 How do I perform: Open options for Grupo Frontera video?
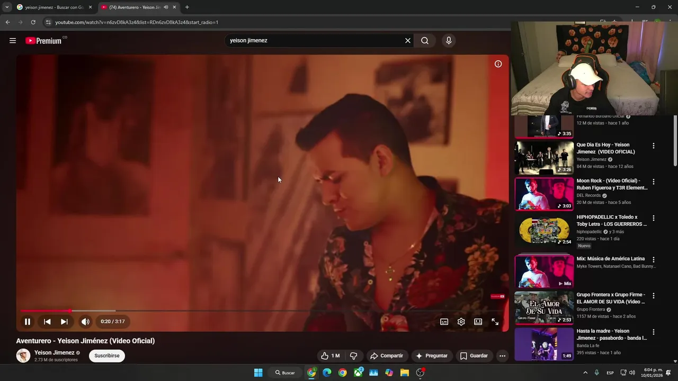click(x=653, y=296)
